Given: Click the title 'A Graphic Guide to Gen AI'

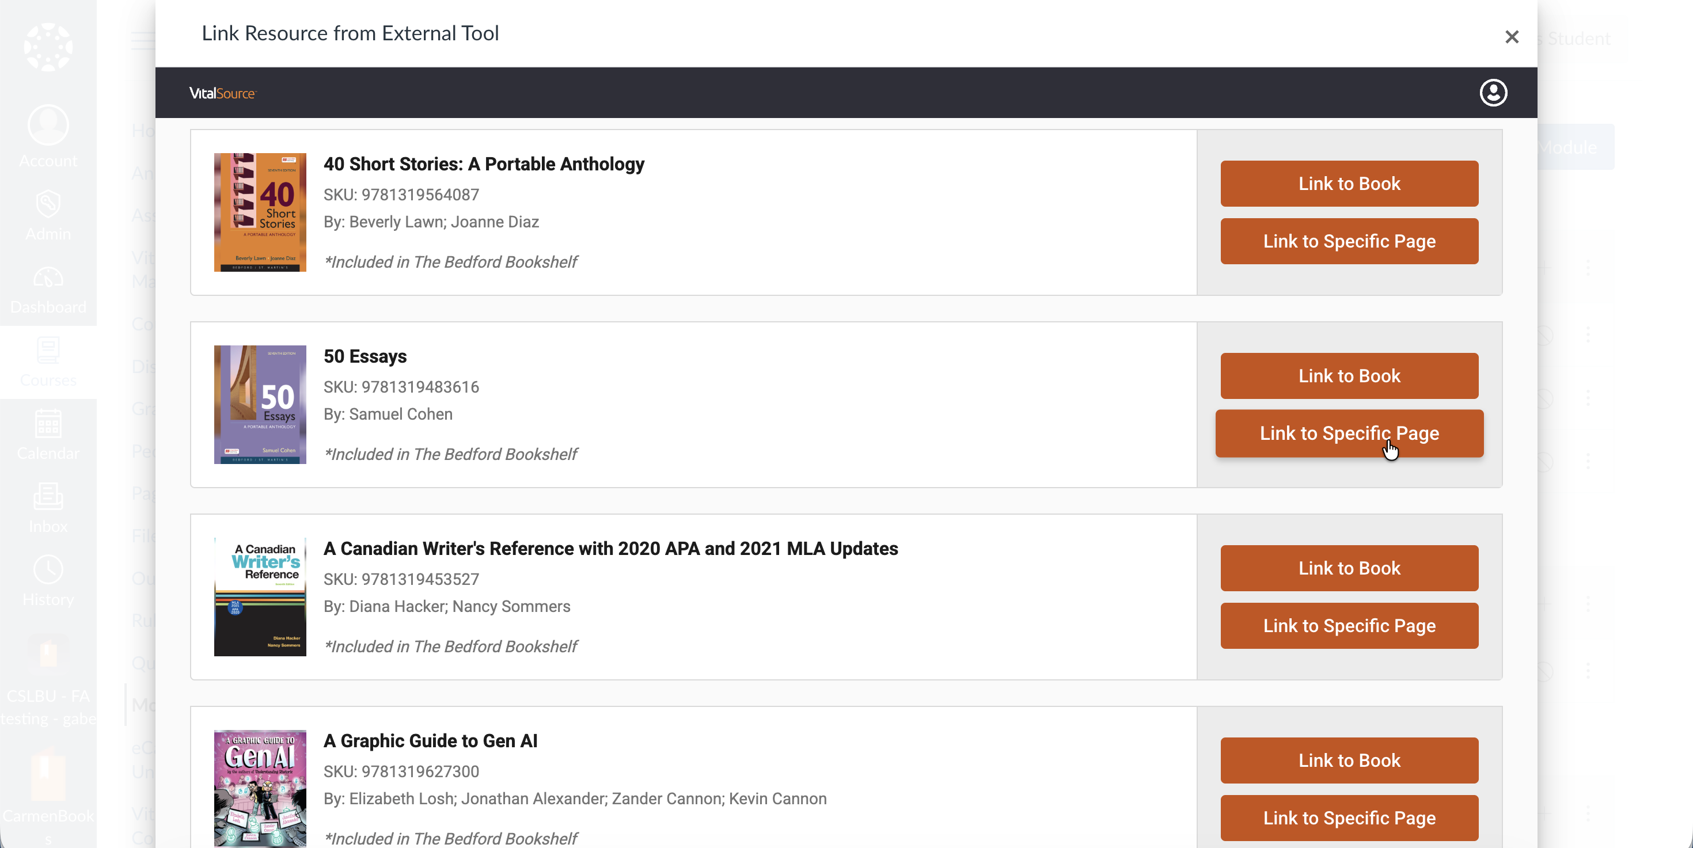Looking at the screenshot, I should (x=431, y=741).
